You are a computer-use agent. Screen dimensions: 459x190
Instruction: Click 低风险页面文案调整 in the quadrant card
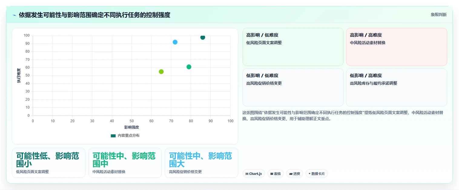264,43
